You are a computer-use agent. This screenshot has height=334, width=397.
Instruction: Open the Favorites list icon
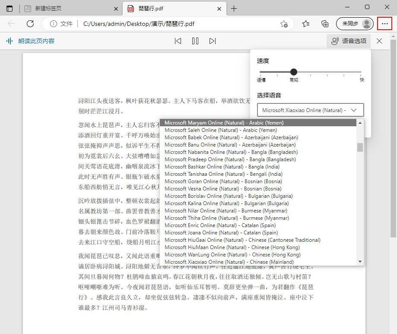pyautogui.click(x=306, y=24)
